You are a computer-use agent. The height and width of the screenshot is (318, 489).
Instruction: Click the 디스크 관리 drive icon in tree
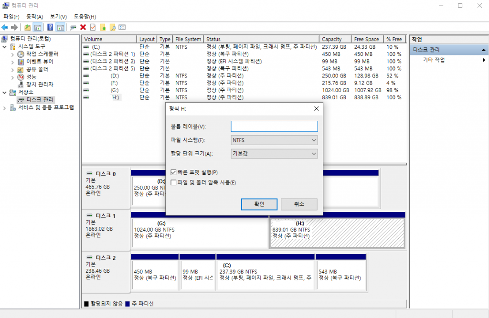[21, 100]
